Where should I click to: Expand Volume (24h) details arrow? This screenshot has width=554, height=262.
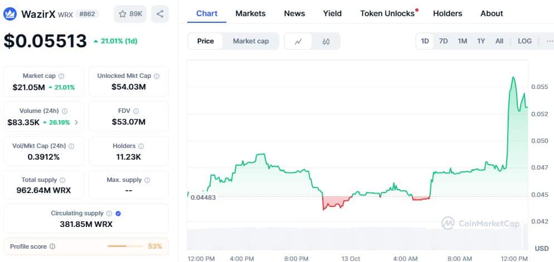point(76,122)
